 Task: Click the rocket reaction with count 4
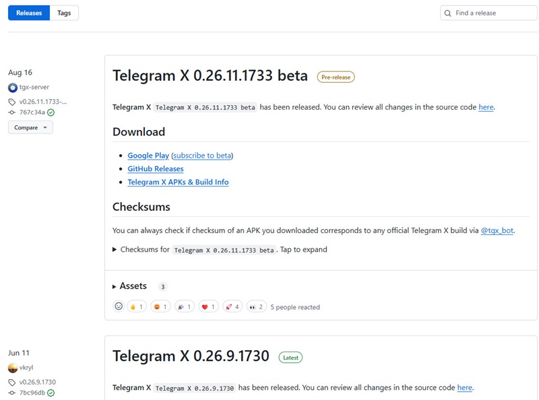(232, 306)
